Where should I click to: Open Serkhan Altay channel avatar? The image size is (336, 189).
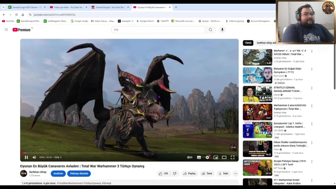tap(24, 174)
